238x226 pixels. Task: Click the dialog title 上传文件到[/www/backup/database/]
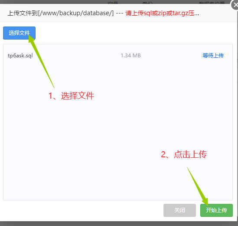click(61, 13)
